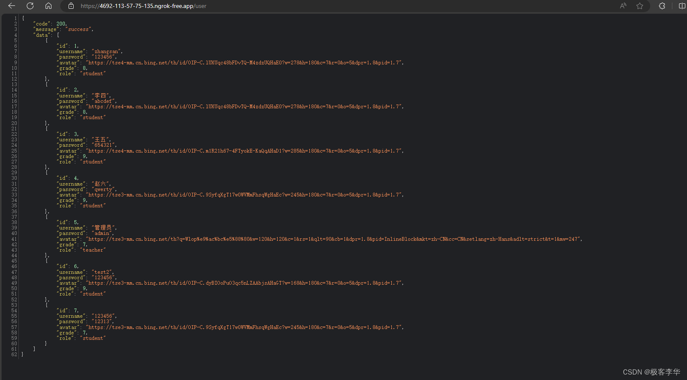
Task: Click the avatar URL for id 6
Action: 244,283
